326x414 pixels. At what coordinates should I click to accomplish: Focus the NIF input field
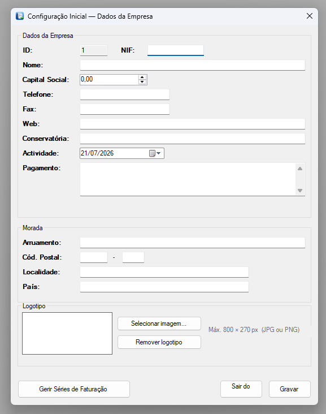point(176,50)
